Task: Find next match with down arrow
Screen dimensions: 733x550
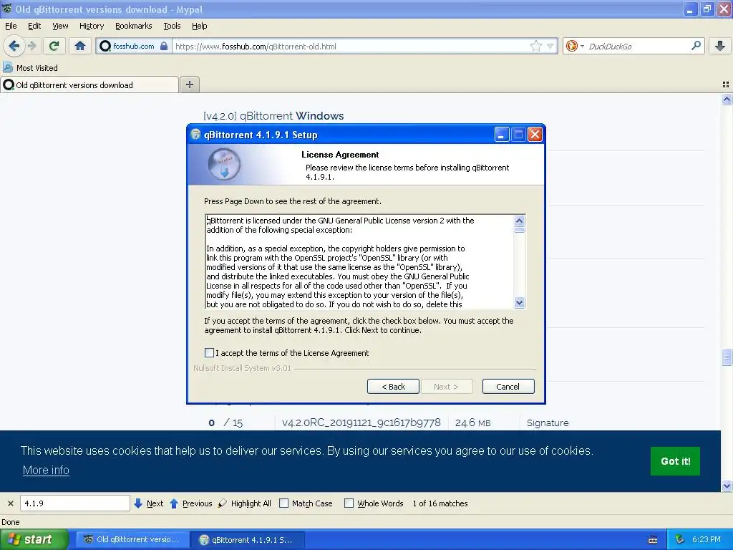Action: (138, 503)
